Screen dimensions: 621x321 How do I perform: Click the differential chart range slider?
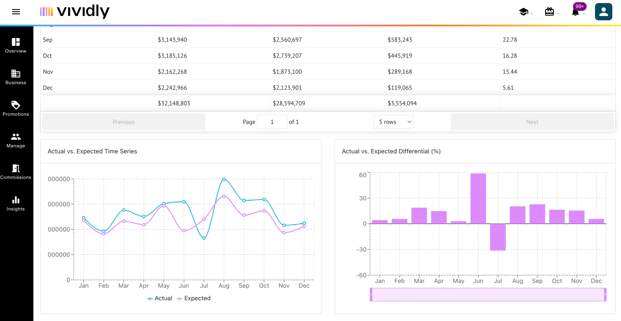(x=488, y=295)
